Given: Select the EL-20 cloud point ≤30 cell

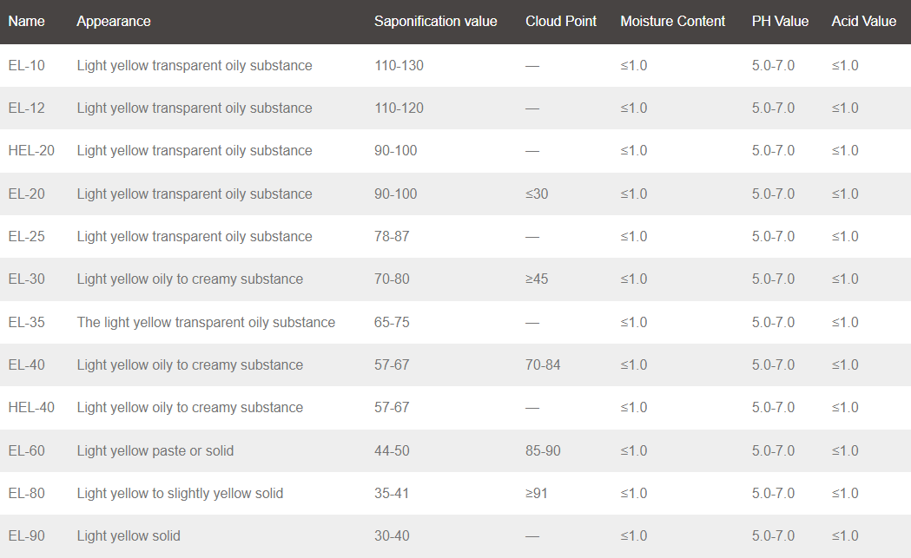Looking at the screenshot, I should pyautogui.click(x=537, y=194).
